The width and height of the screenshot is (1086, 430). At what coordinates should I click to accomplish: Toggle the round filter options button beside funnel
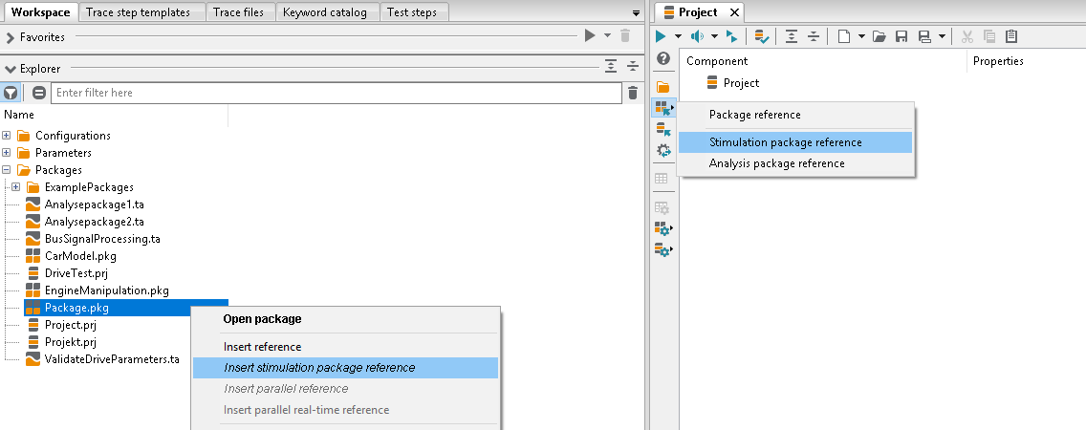pos(39,93)
